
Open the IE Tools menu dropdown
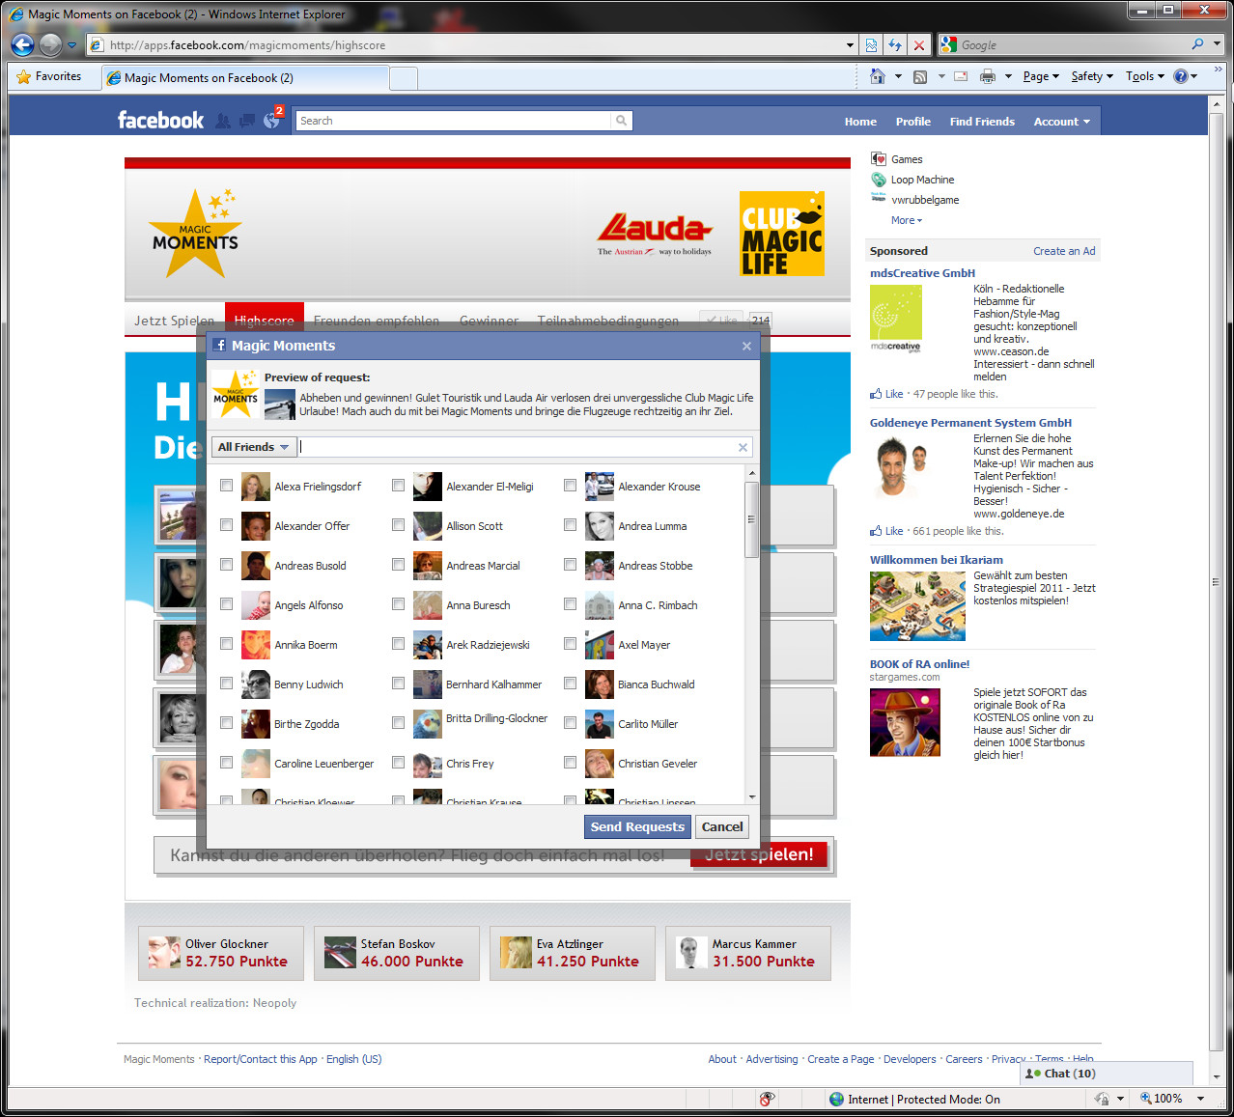click(1145, 76)
